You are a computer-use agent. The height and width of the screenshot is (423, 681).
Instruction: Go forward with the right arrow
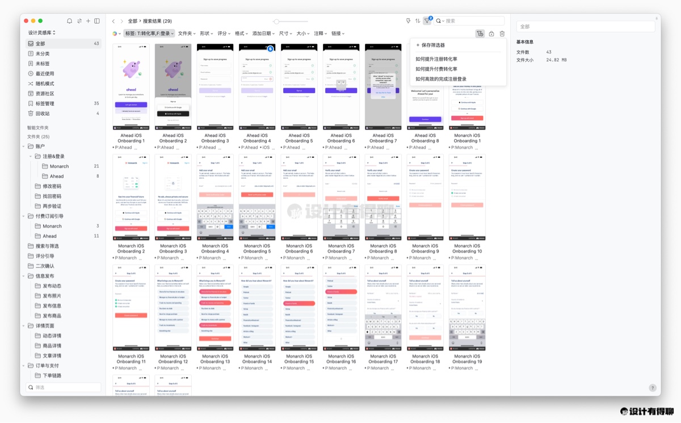tap(121, 21)
